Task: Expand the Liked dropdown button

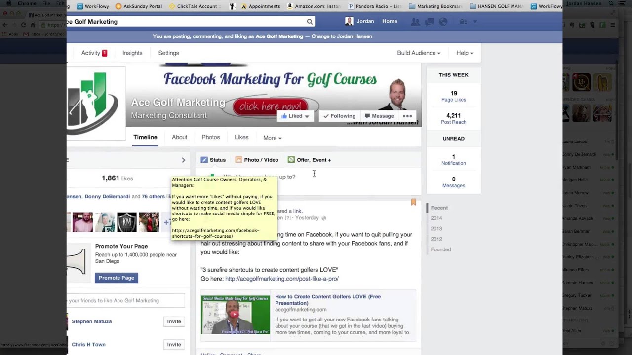Action: 295,116
